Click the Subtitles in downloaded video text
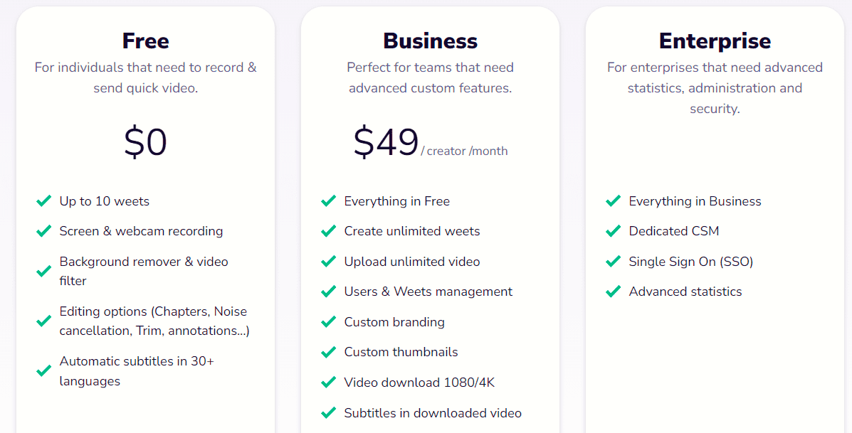This screenshot has height=433, width=852. coord(433,413)
